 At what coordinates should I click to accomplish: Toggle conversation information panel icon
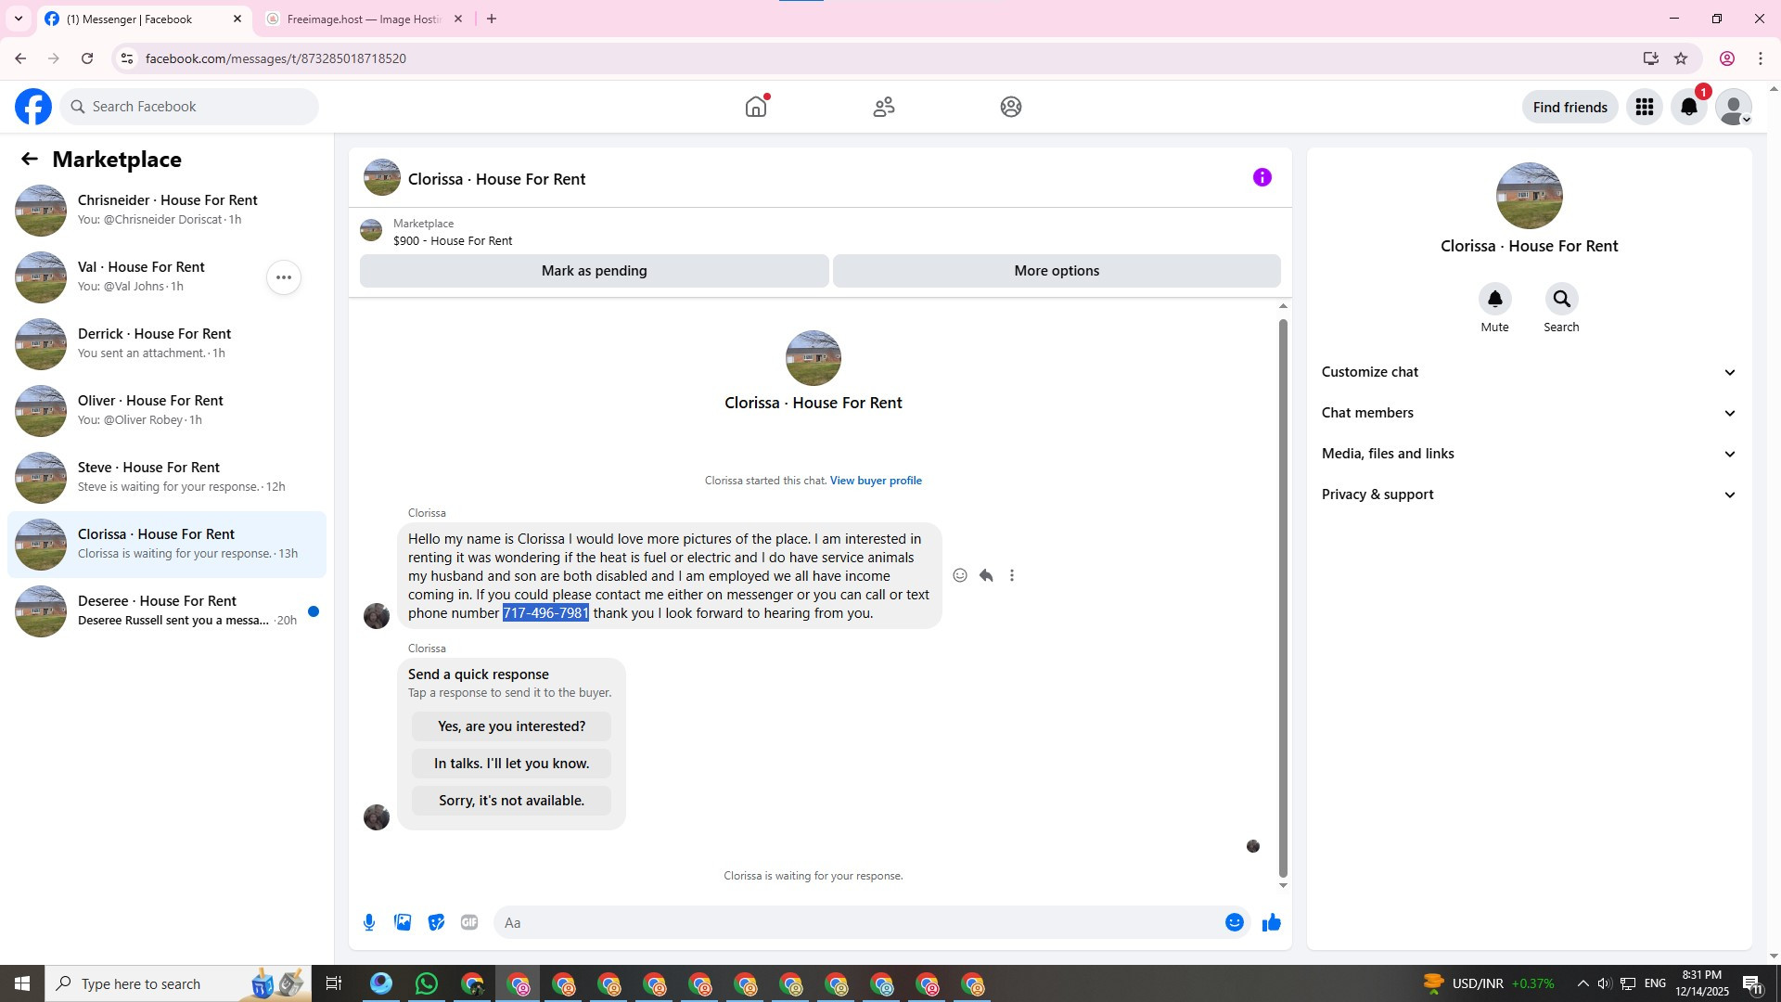(1262, 177)
